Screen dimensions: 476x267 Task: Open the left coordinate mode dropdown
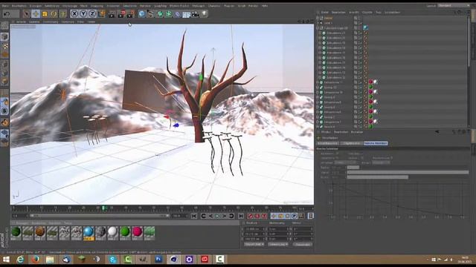coord(254,244)
